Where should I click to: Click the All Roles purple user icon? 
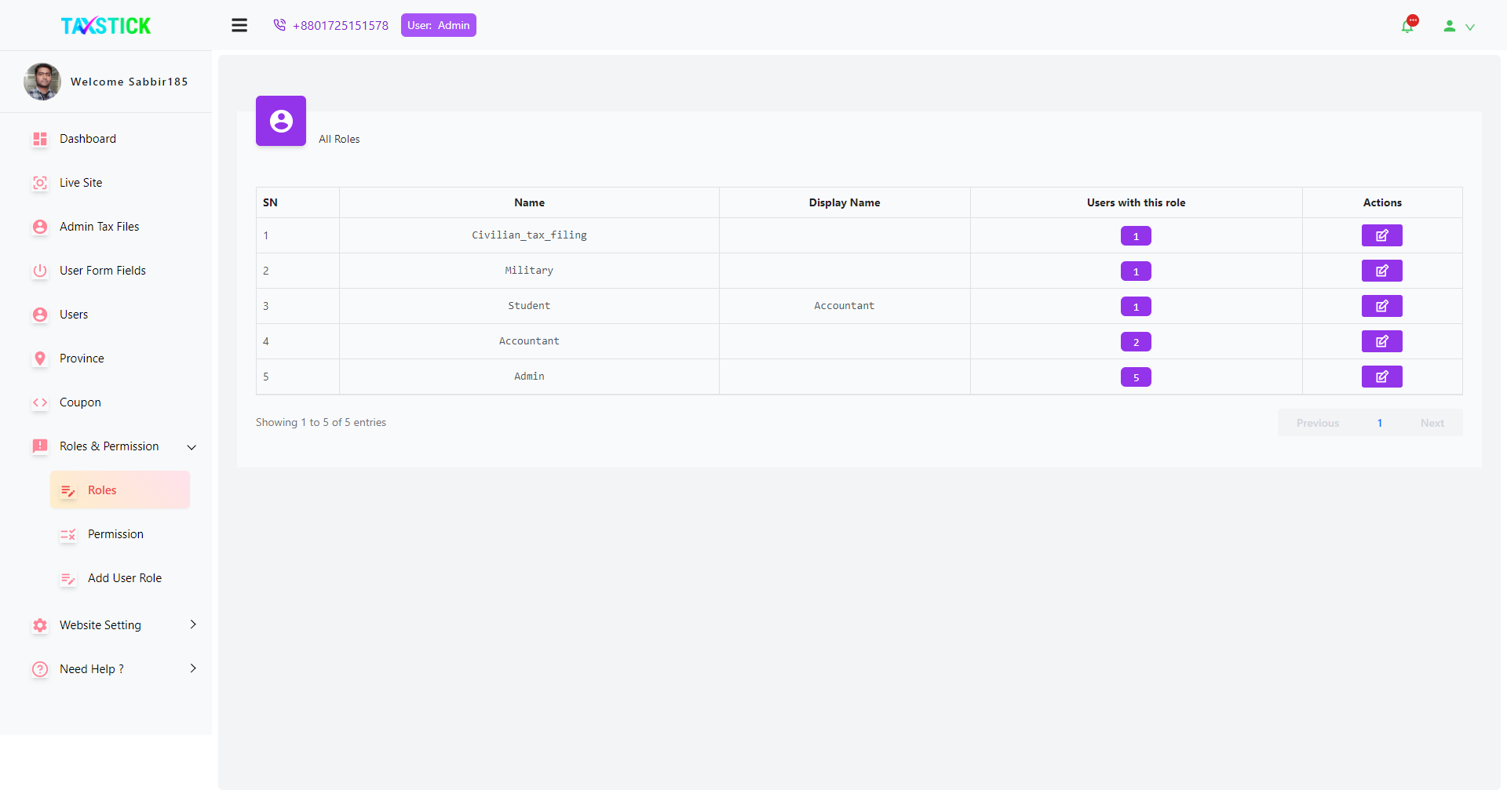pyautogui.click(x=281, y=121)
